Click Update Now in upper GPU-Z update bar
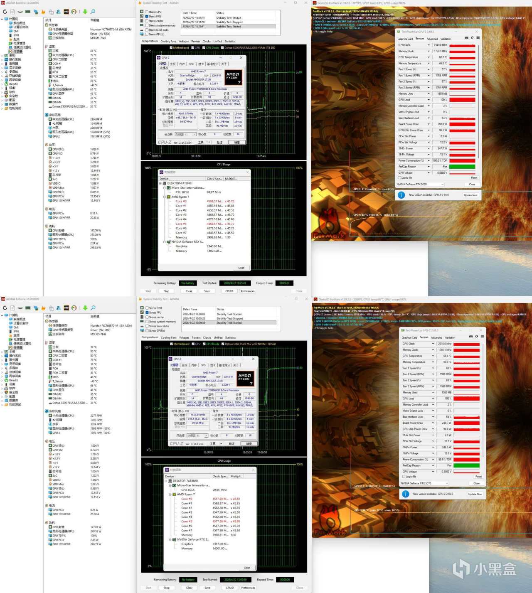 coord(470,195)
